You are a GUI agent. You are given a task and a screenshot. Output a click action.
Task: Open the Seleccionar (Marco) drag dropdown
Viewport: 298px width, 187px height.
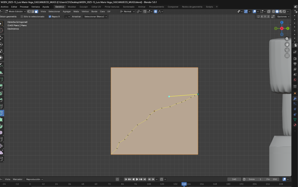pos(95,17)
